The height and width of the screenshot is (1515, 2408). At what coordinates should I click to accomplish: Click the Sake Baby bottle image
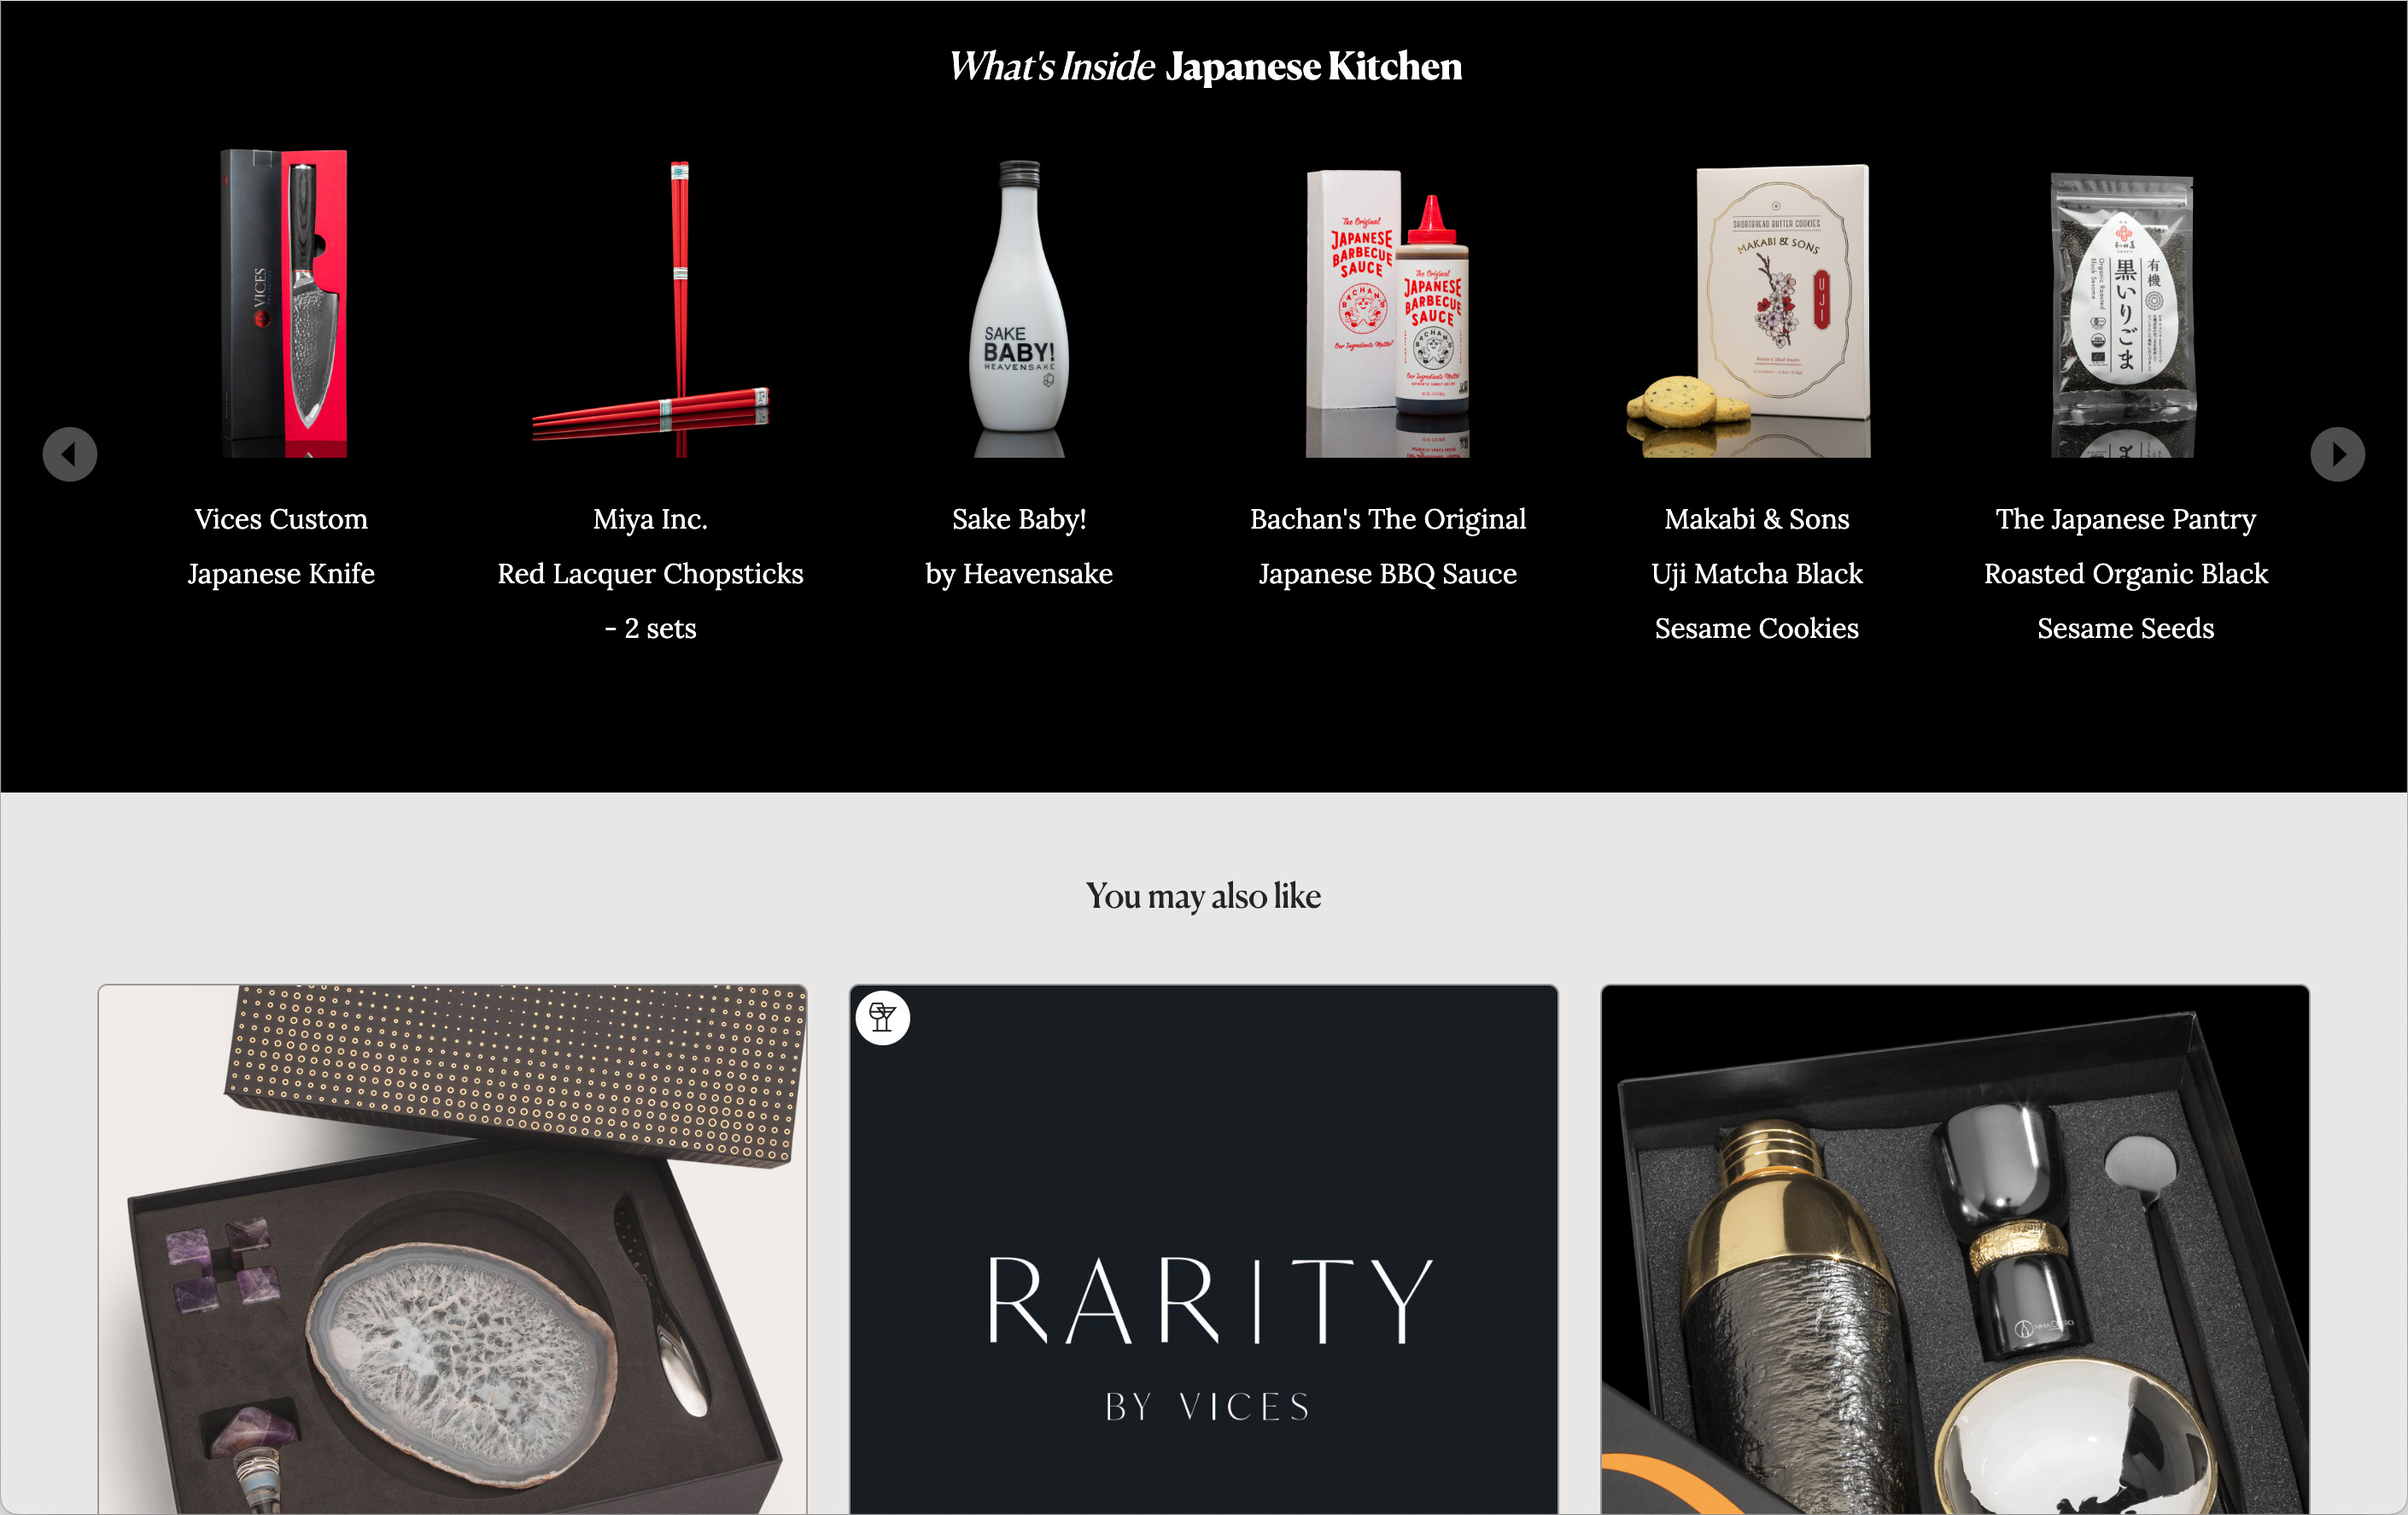[1019, 308]
